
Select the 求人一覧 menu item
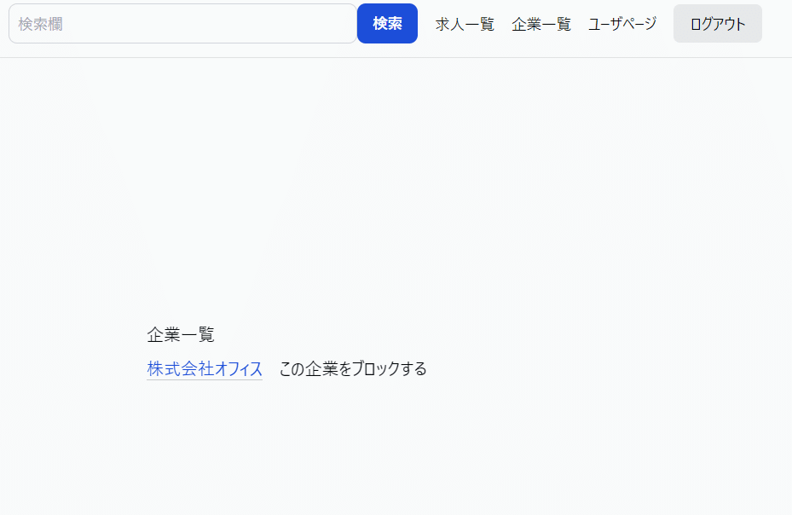[465, 24]
